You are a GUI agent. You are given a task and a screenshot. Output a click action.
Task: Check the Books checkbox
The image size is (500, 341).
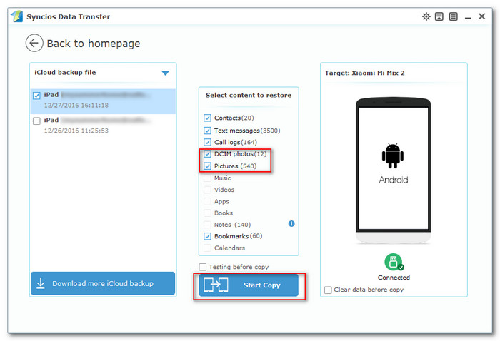point(207,213)
